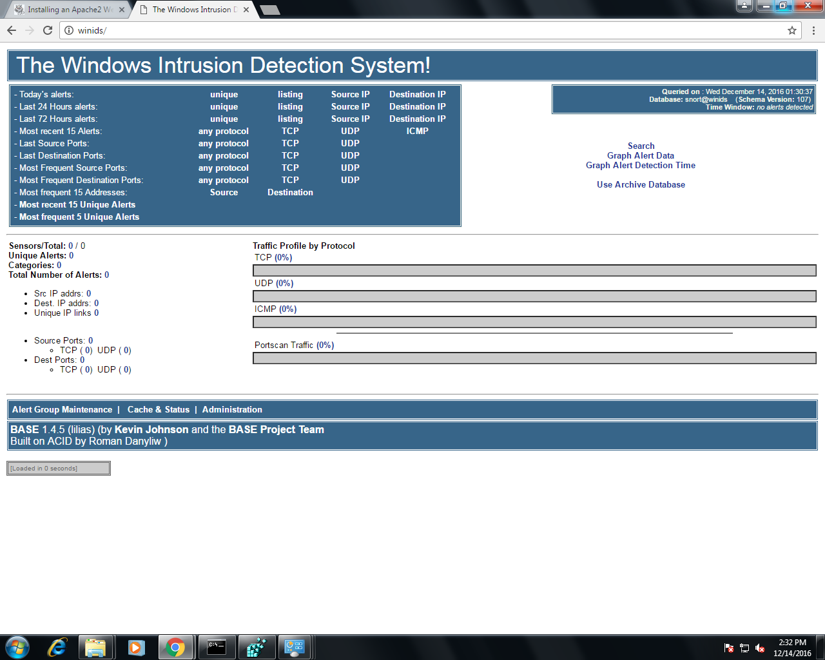Click the browser back arrow

pyautogui.click(x=12, y=30)
